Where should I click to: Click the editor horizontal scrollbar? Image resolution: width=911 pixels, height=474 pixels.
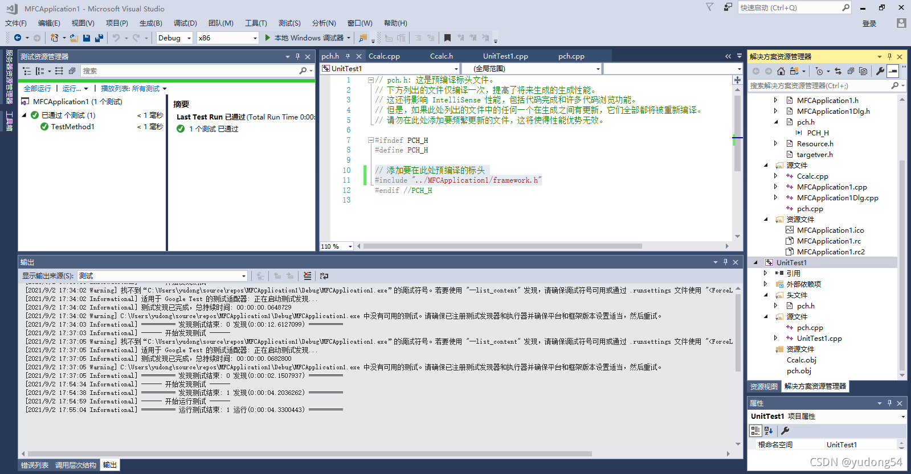click(503, 246)
